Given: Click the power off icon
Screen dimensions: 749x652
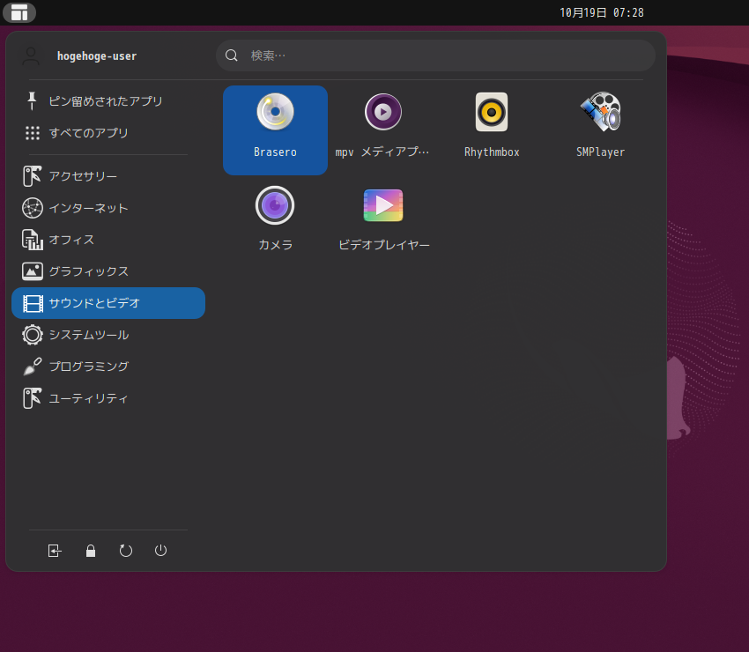Looking at the screenshot, I should tap(161, 551).
